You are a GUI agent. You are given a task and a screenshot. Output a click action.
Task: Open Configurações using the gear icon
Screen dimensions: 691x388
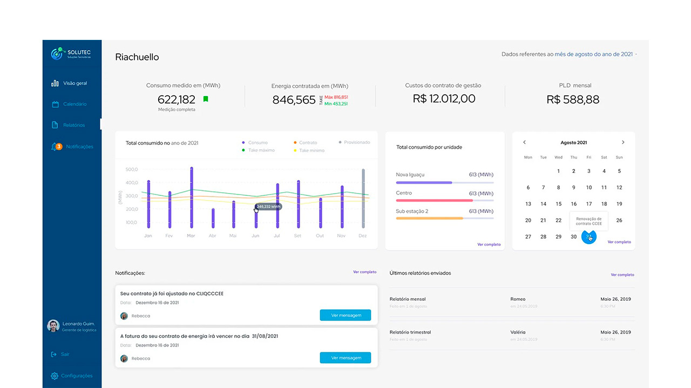(53, 376)
